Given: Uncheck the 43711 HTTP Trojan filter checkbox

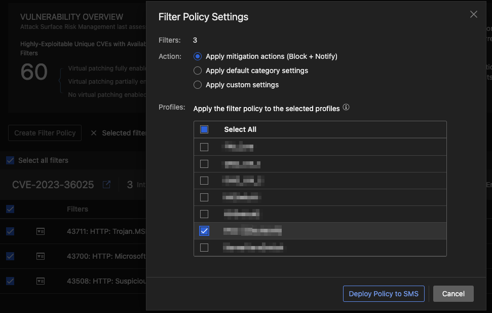Looking at the screenshot, I should tap(10, 231).
